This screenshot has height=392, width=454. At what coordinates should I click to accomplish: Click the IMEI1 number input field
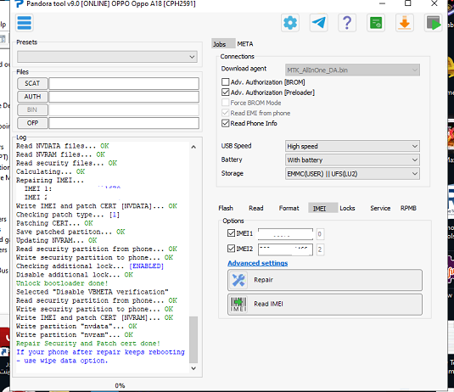(x=285, y=234)
